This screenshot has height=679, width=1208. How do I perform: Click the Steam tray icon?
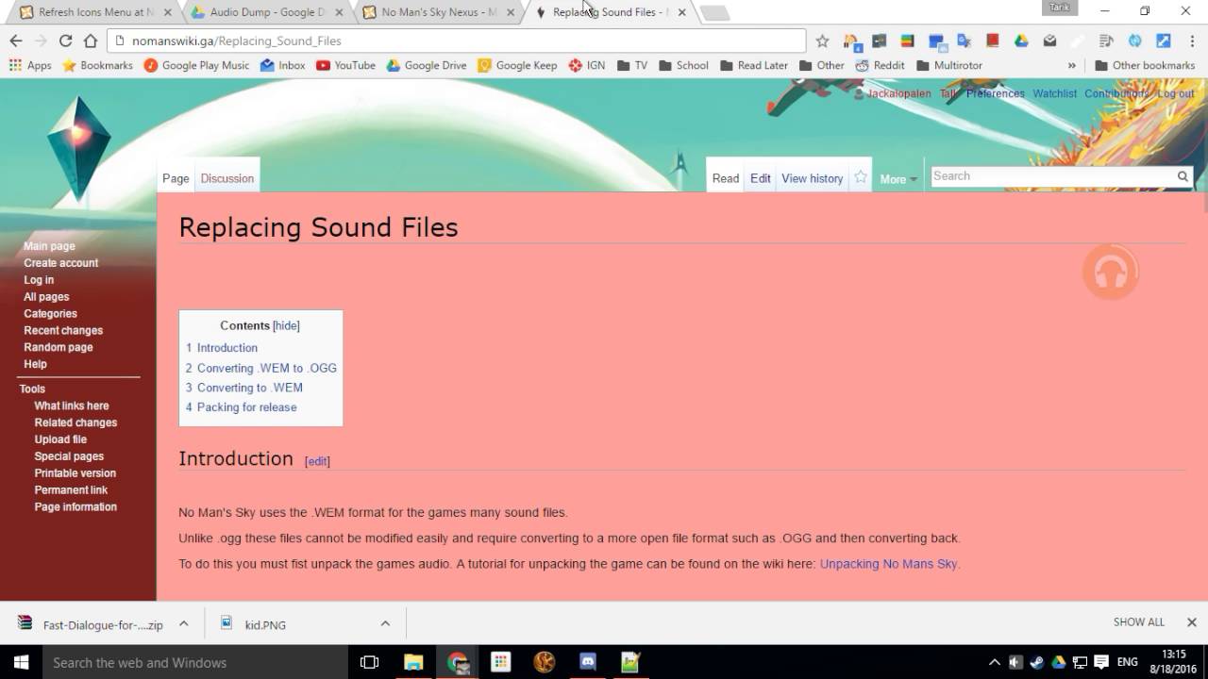pyautogui.click(x=1037, y=662)
